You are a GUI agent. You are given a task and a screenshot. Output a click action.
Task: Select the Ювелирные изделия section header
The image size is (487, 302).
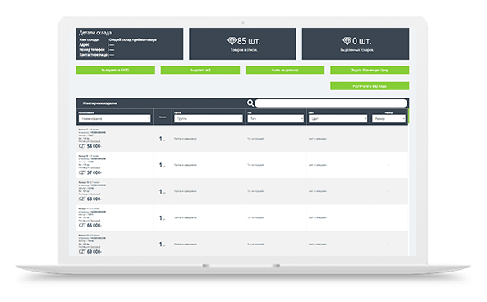point(100,103)
